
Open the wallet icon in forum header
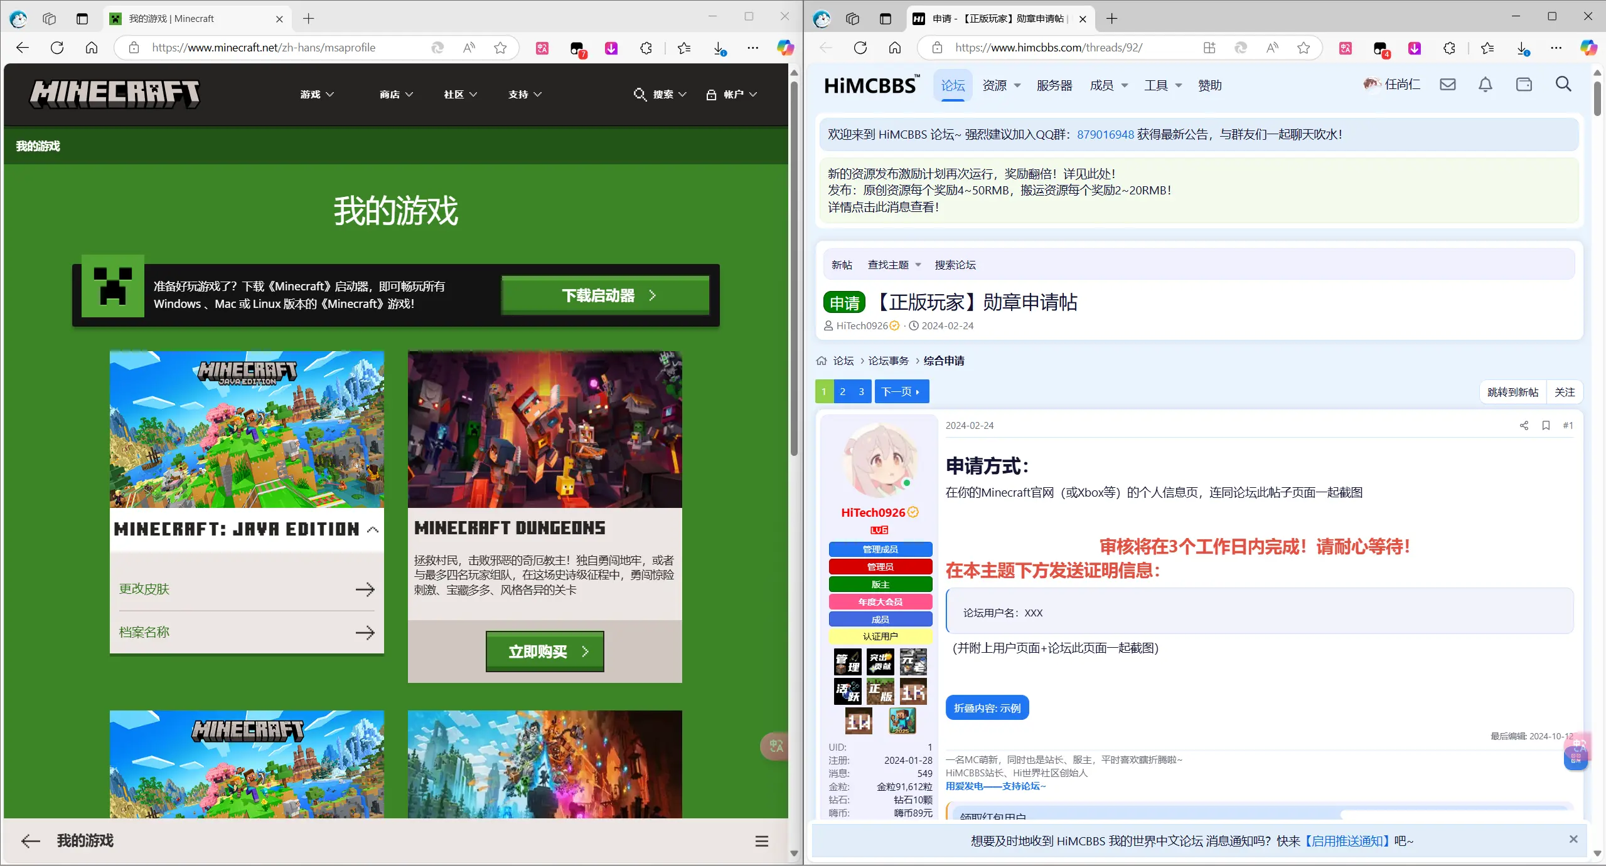(1524, 84)
